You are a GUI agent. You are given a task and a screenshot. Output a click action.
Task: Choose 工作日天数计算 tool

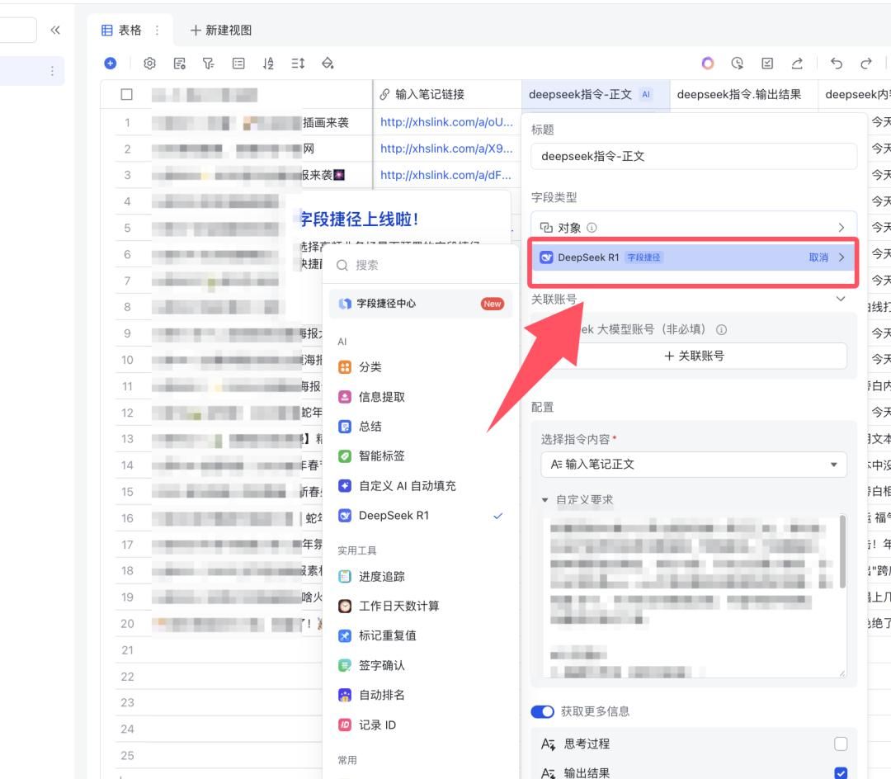point(421,606)
